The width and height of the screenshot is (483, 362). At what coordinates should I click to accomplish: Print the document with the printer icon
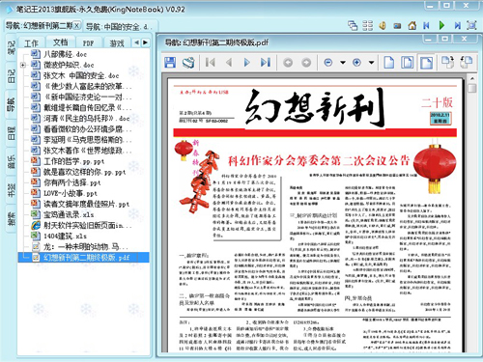[x=188, y=62]
